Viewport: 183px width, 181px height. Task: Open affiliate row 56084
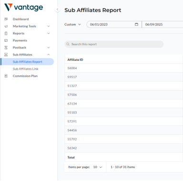coord(124,68)
